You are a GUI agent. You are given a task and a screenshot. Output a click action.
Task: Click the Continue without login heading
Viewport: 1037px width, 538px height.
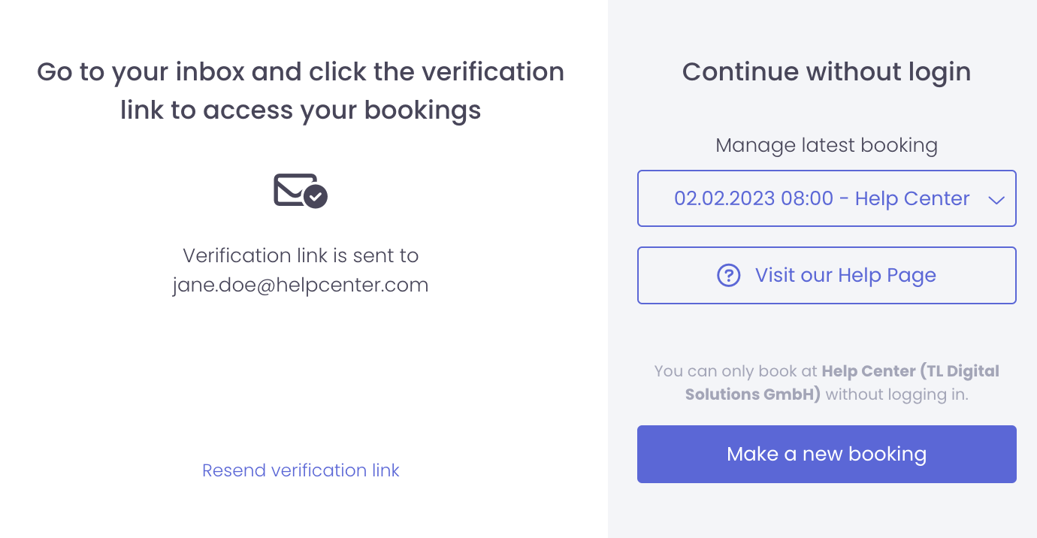[x=827, y=71]
